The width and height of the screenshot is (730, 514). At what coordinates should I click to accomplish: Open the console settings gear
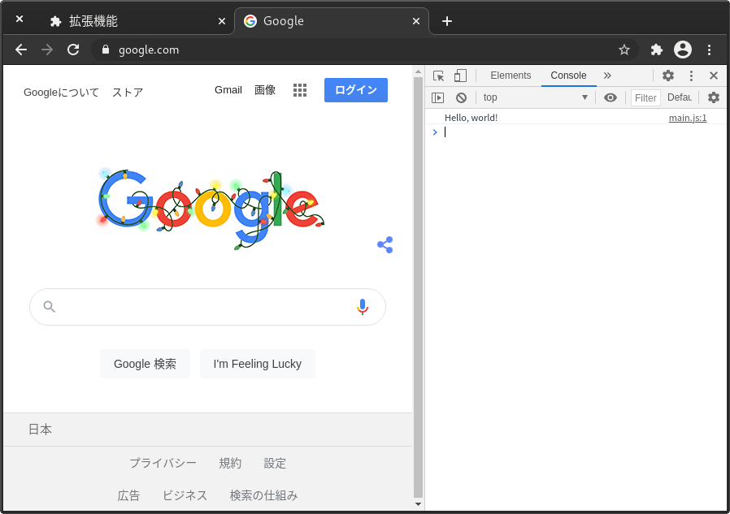pyautogui.click(x=713, y=97)
